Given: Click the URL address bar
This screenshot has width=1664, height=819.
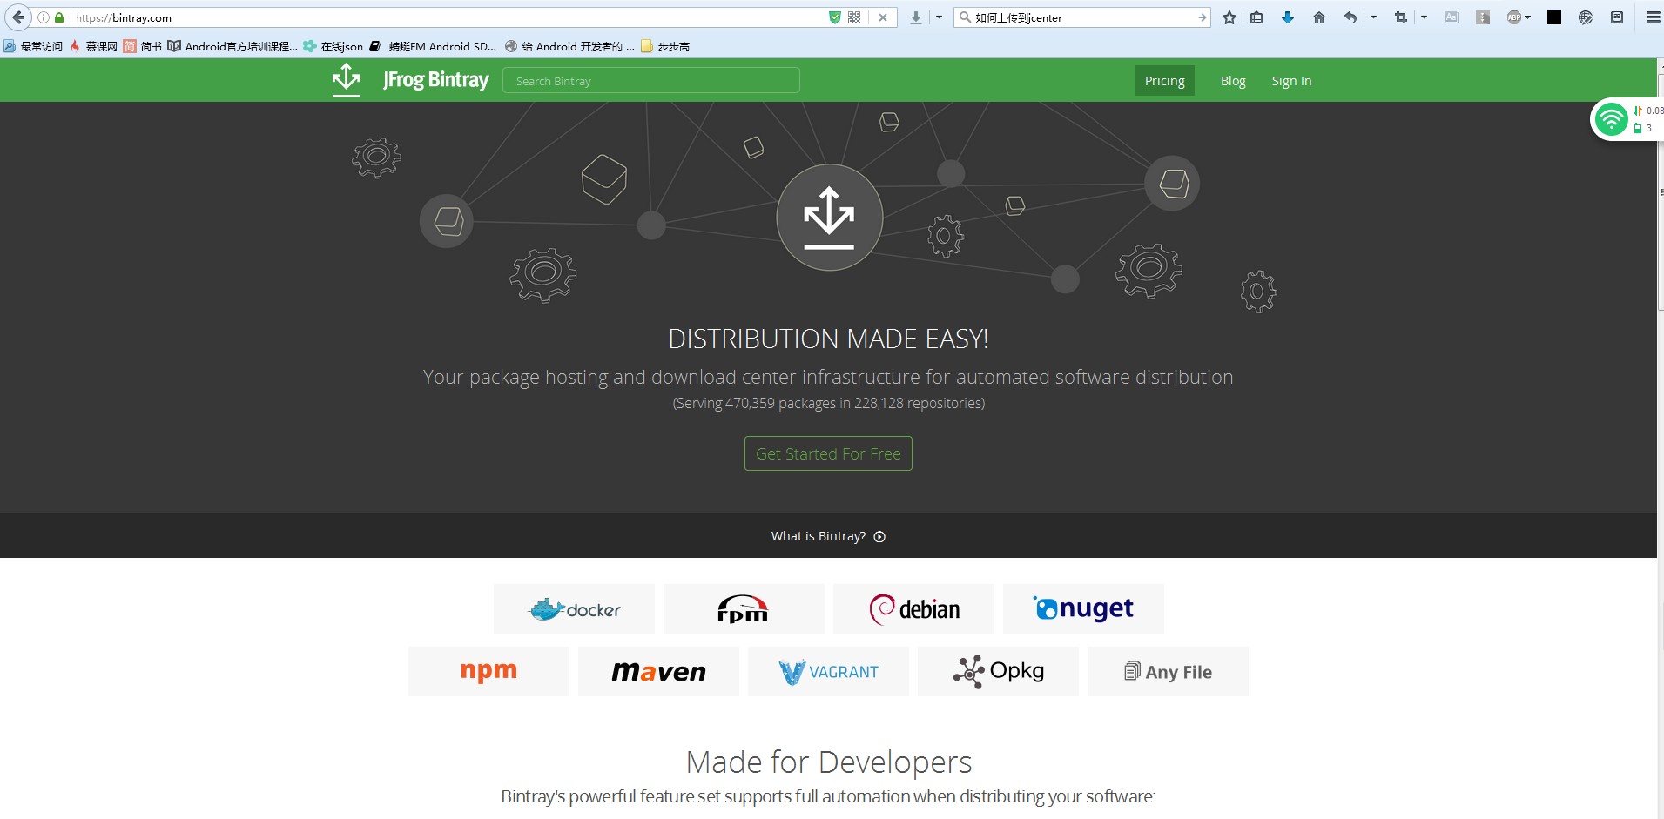Looking at the screenshot, I should (448, 17).
